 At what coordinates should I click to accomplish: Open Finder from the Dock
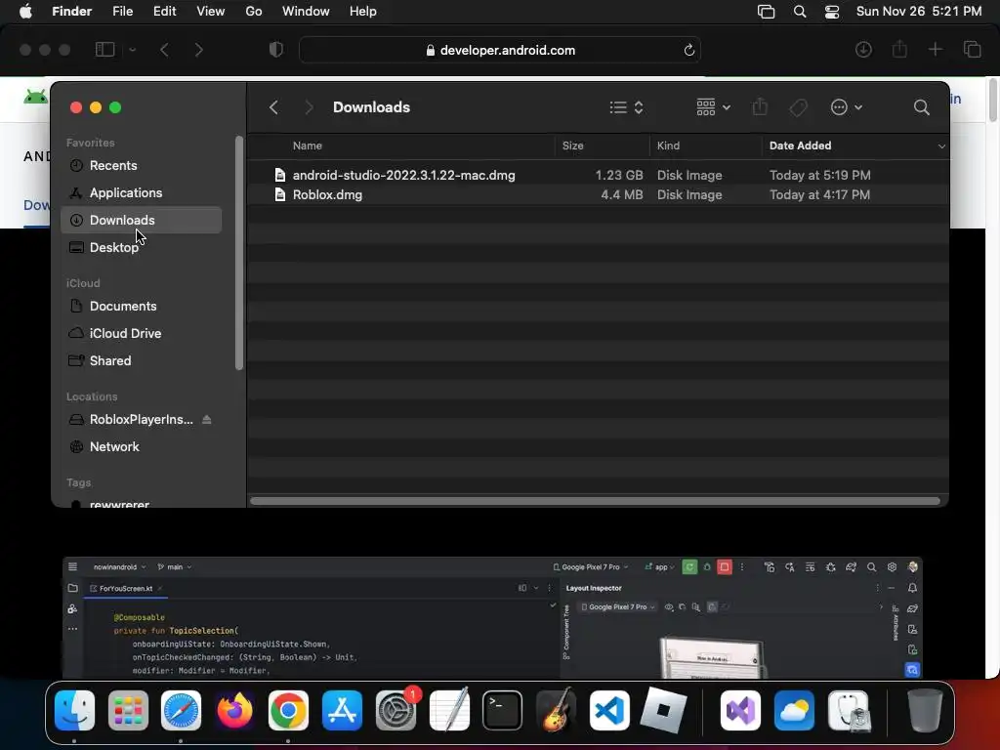[x=74, y=710]
